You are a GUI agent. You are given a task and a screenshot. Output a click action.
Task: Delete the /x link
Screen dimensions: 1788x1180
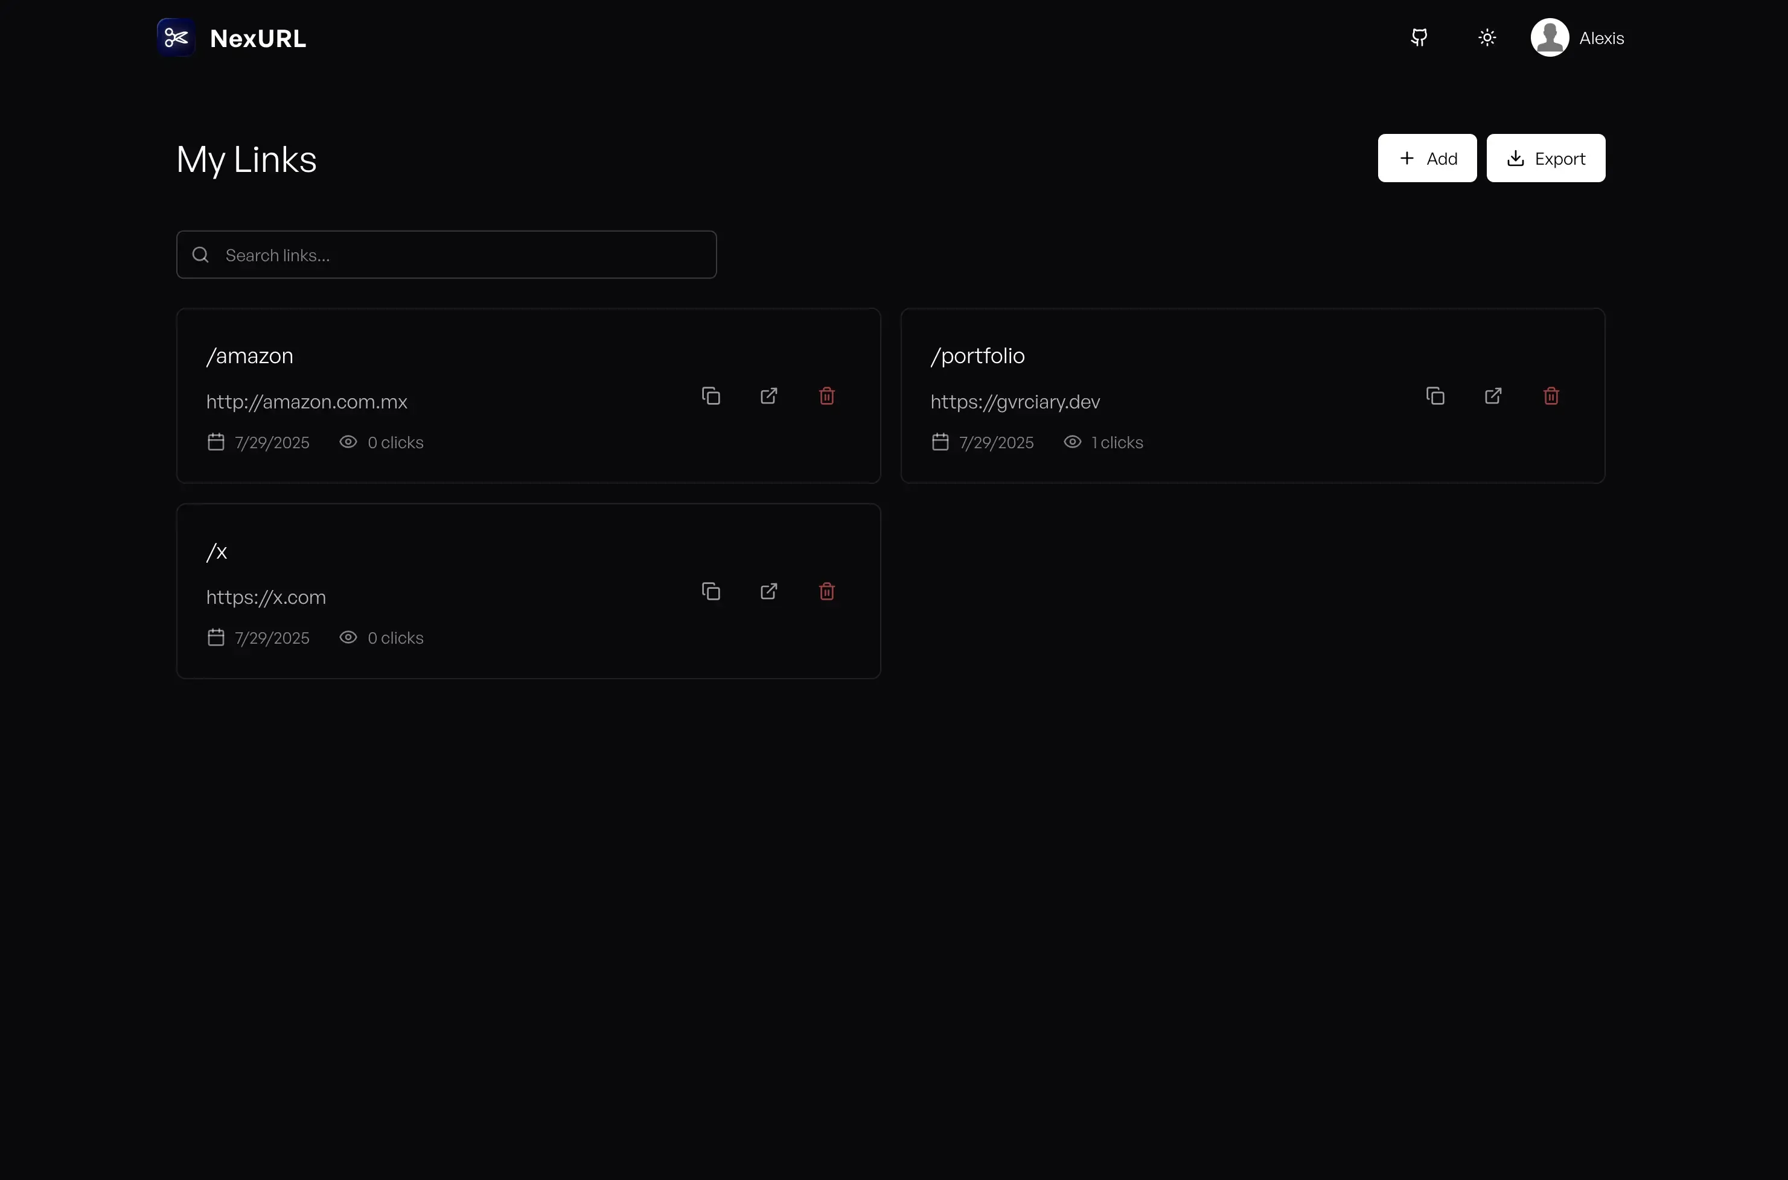(x=826, y=591)
